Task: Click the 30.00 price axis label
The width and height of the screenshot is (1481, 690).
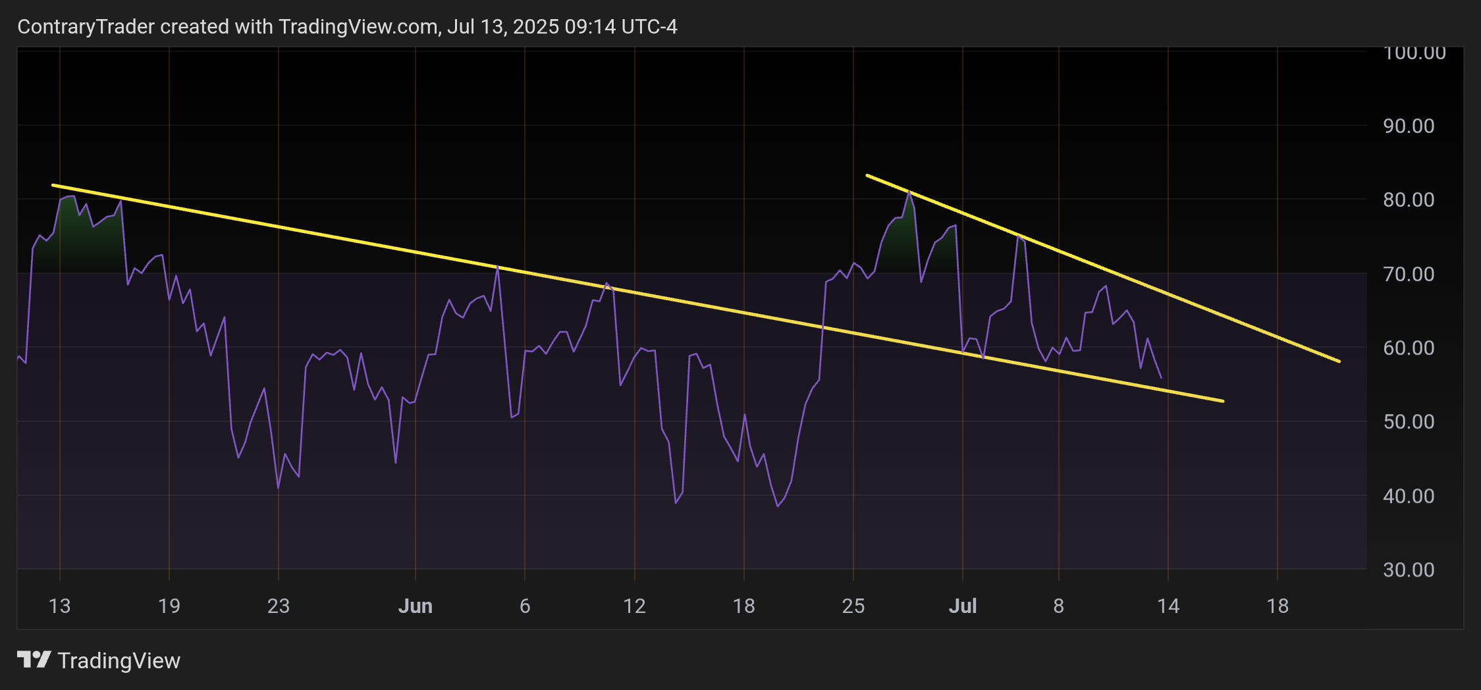Action: (x=1409, y=570)
